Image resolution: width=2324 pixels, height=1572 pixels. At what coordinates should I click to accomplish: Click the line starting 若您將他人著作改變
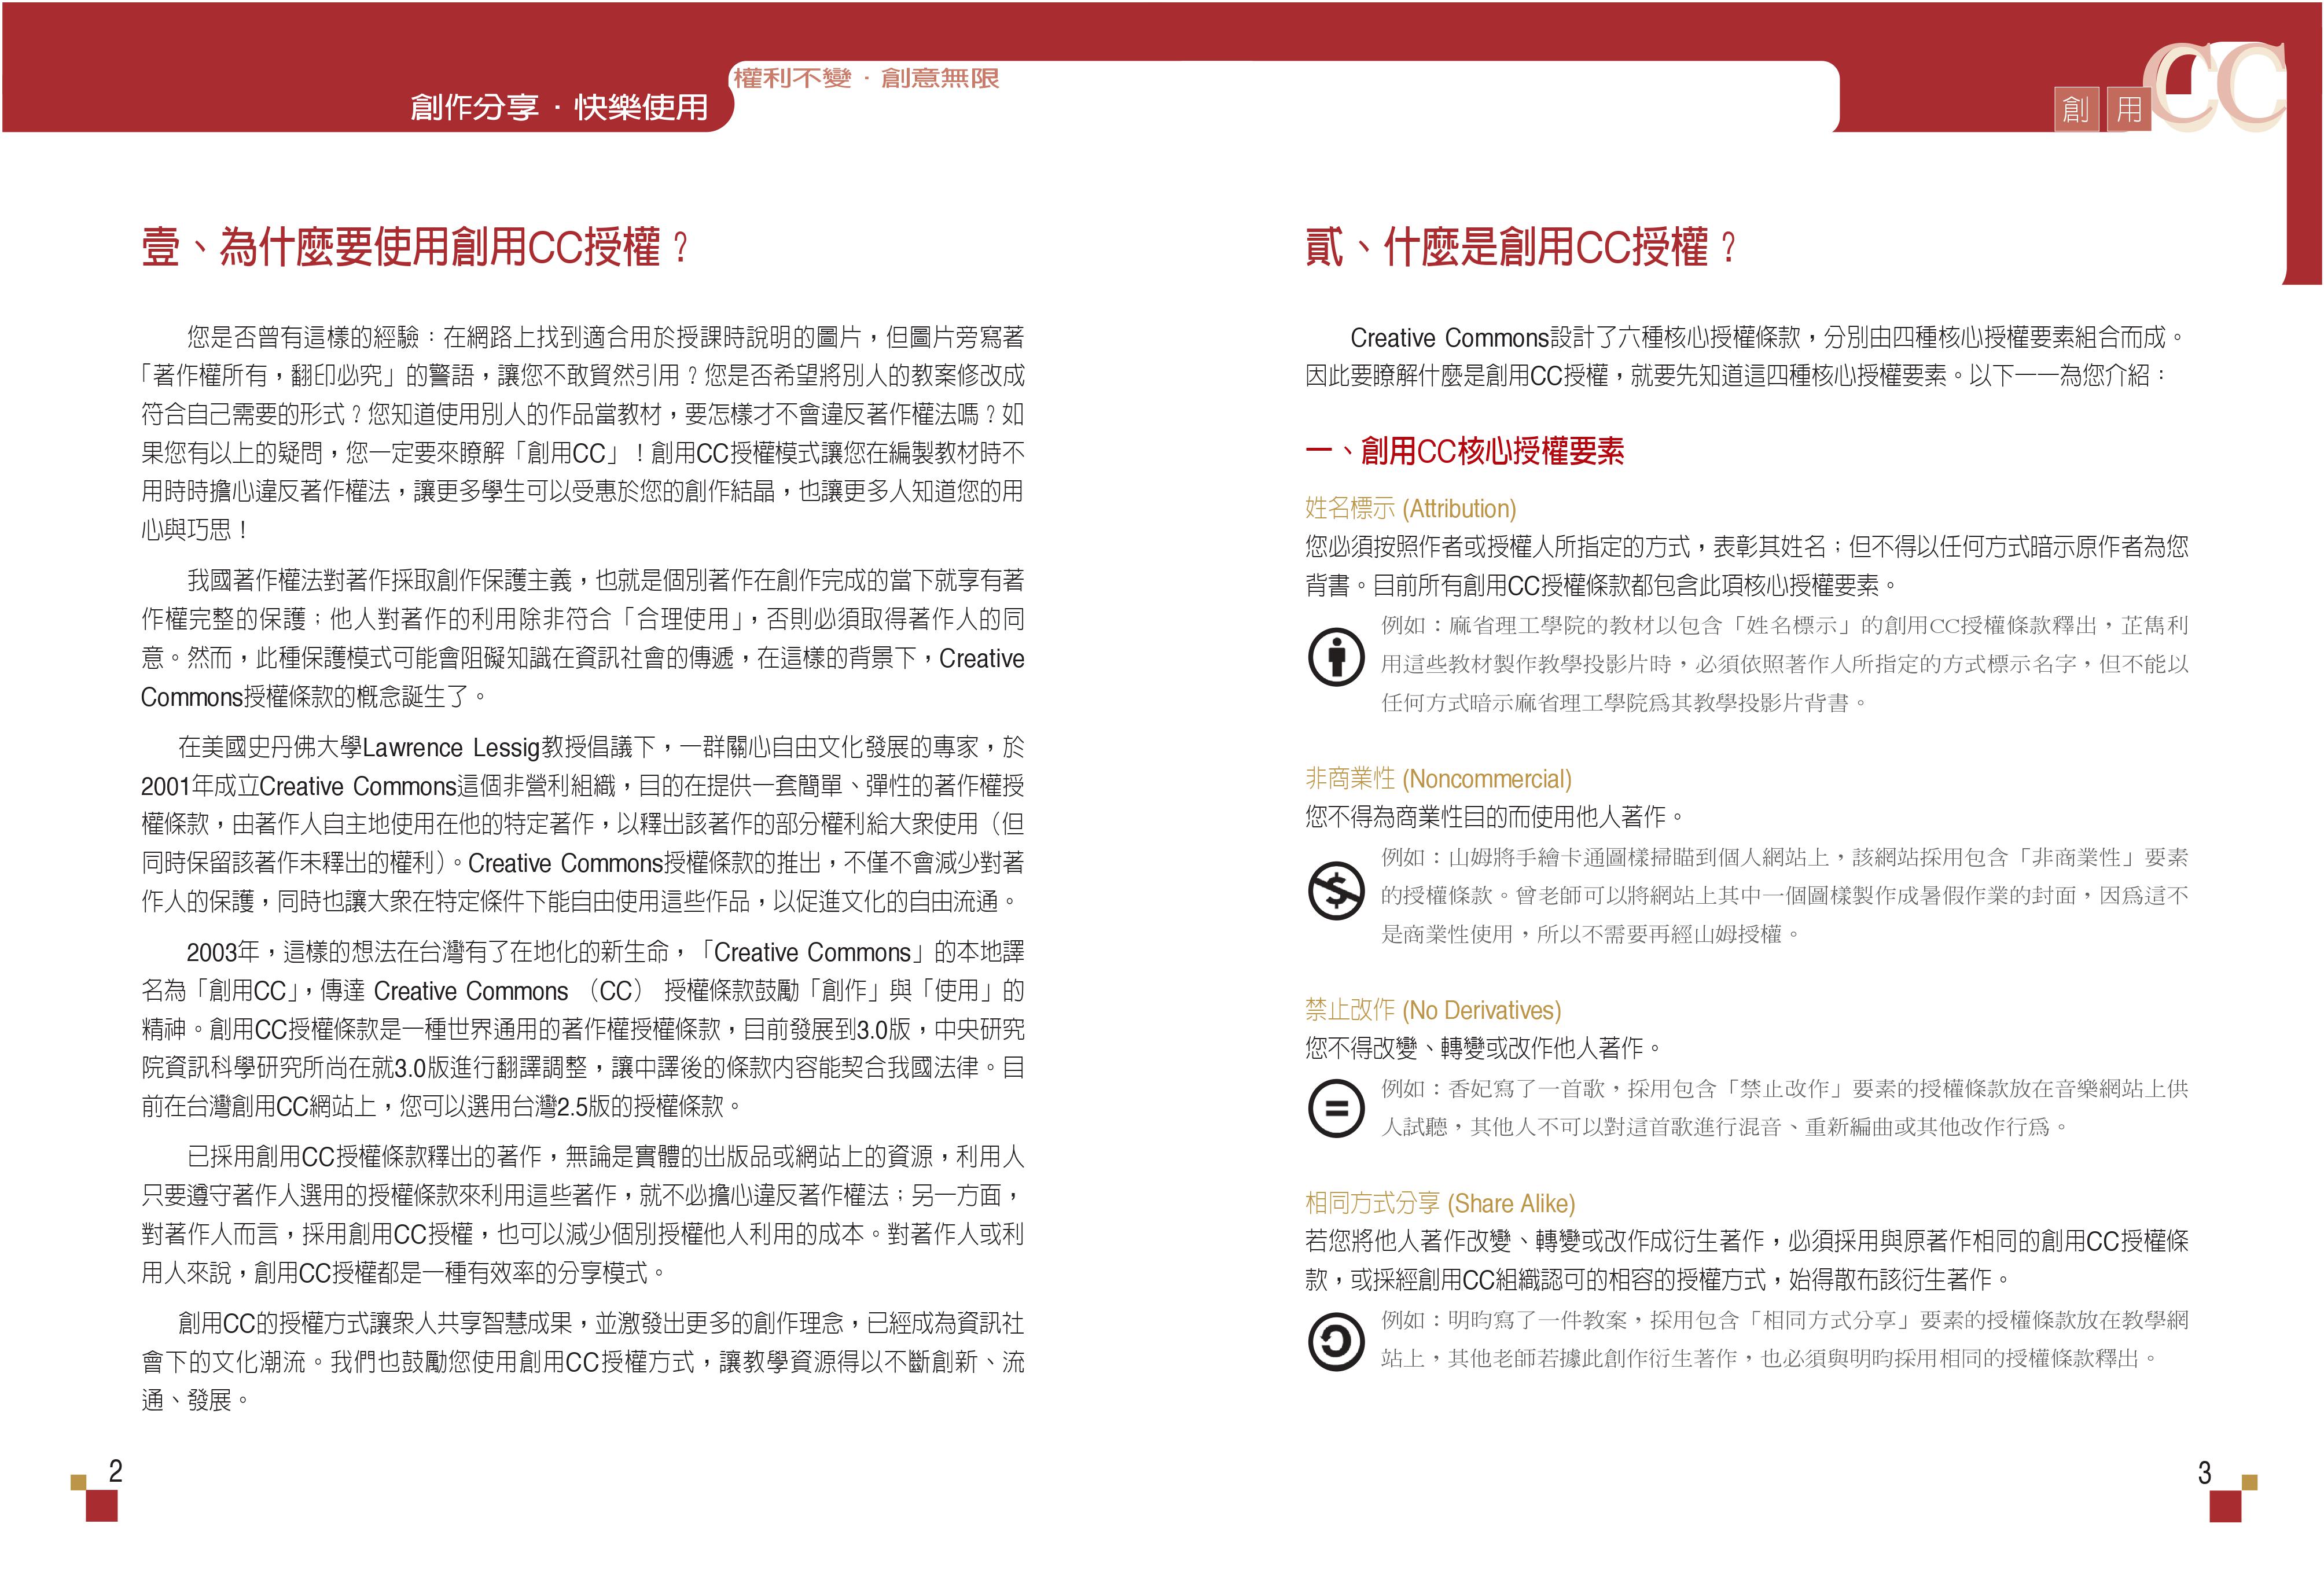coord(1747,1241)
